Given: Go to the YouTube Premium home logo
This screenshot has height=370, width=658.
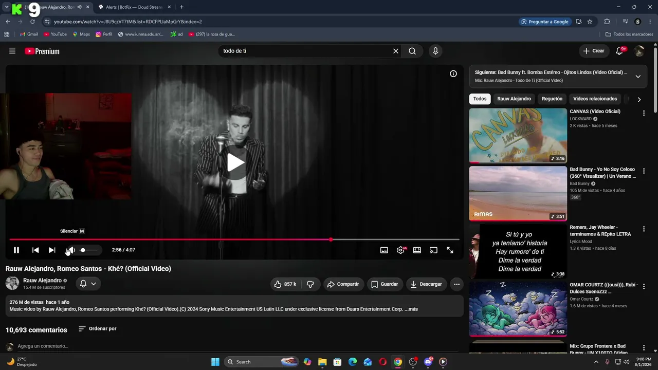Looking at the screenshot, I should (x=42, y=51).
